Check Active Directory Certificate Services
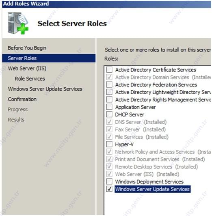The image size is (212, 216). pos(109,69)
